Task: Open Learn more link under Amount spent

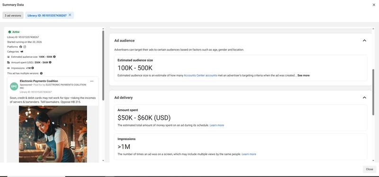Action: 217,125
